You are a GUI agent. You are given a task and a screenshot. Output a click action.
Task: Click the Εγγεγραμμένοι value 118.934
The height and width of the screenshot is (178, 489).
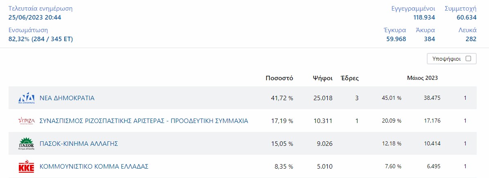[424, 17]
